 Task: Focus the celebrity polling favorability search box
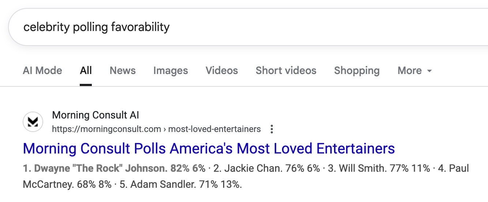click(248, 27)
